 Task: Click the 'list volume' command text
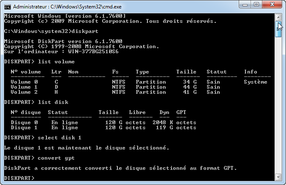click(56, 62)
